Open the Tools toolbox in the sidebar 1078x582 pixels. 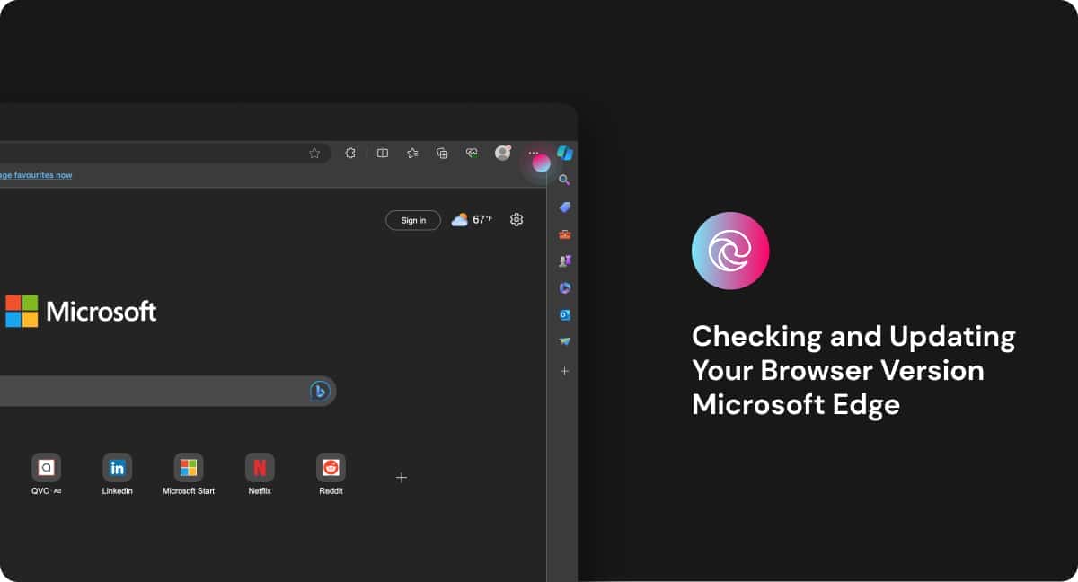point(565,234)
